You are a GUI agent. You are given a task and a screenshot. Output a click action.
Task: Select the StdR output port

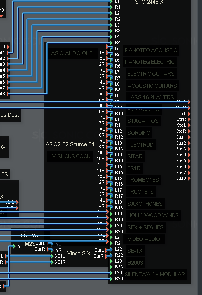(189, 131)
